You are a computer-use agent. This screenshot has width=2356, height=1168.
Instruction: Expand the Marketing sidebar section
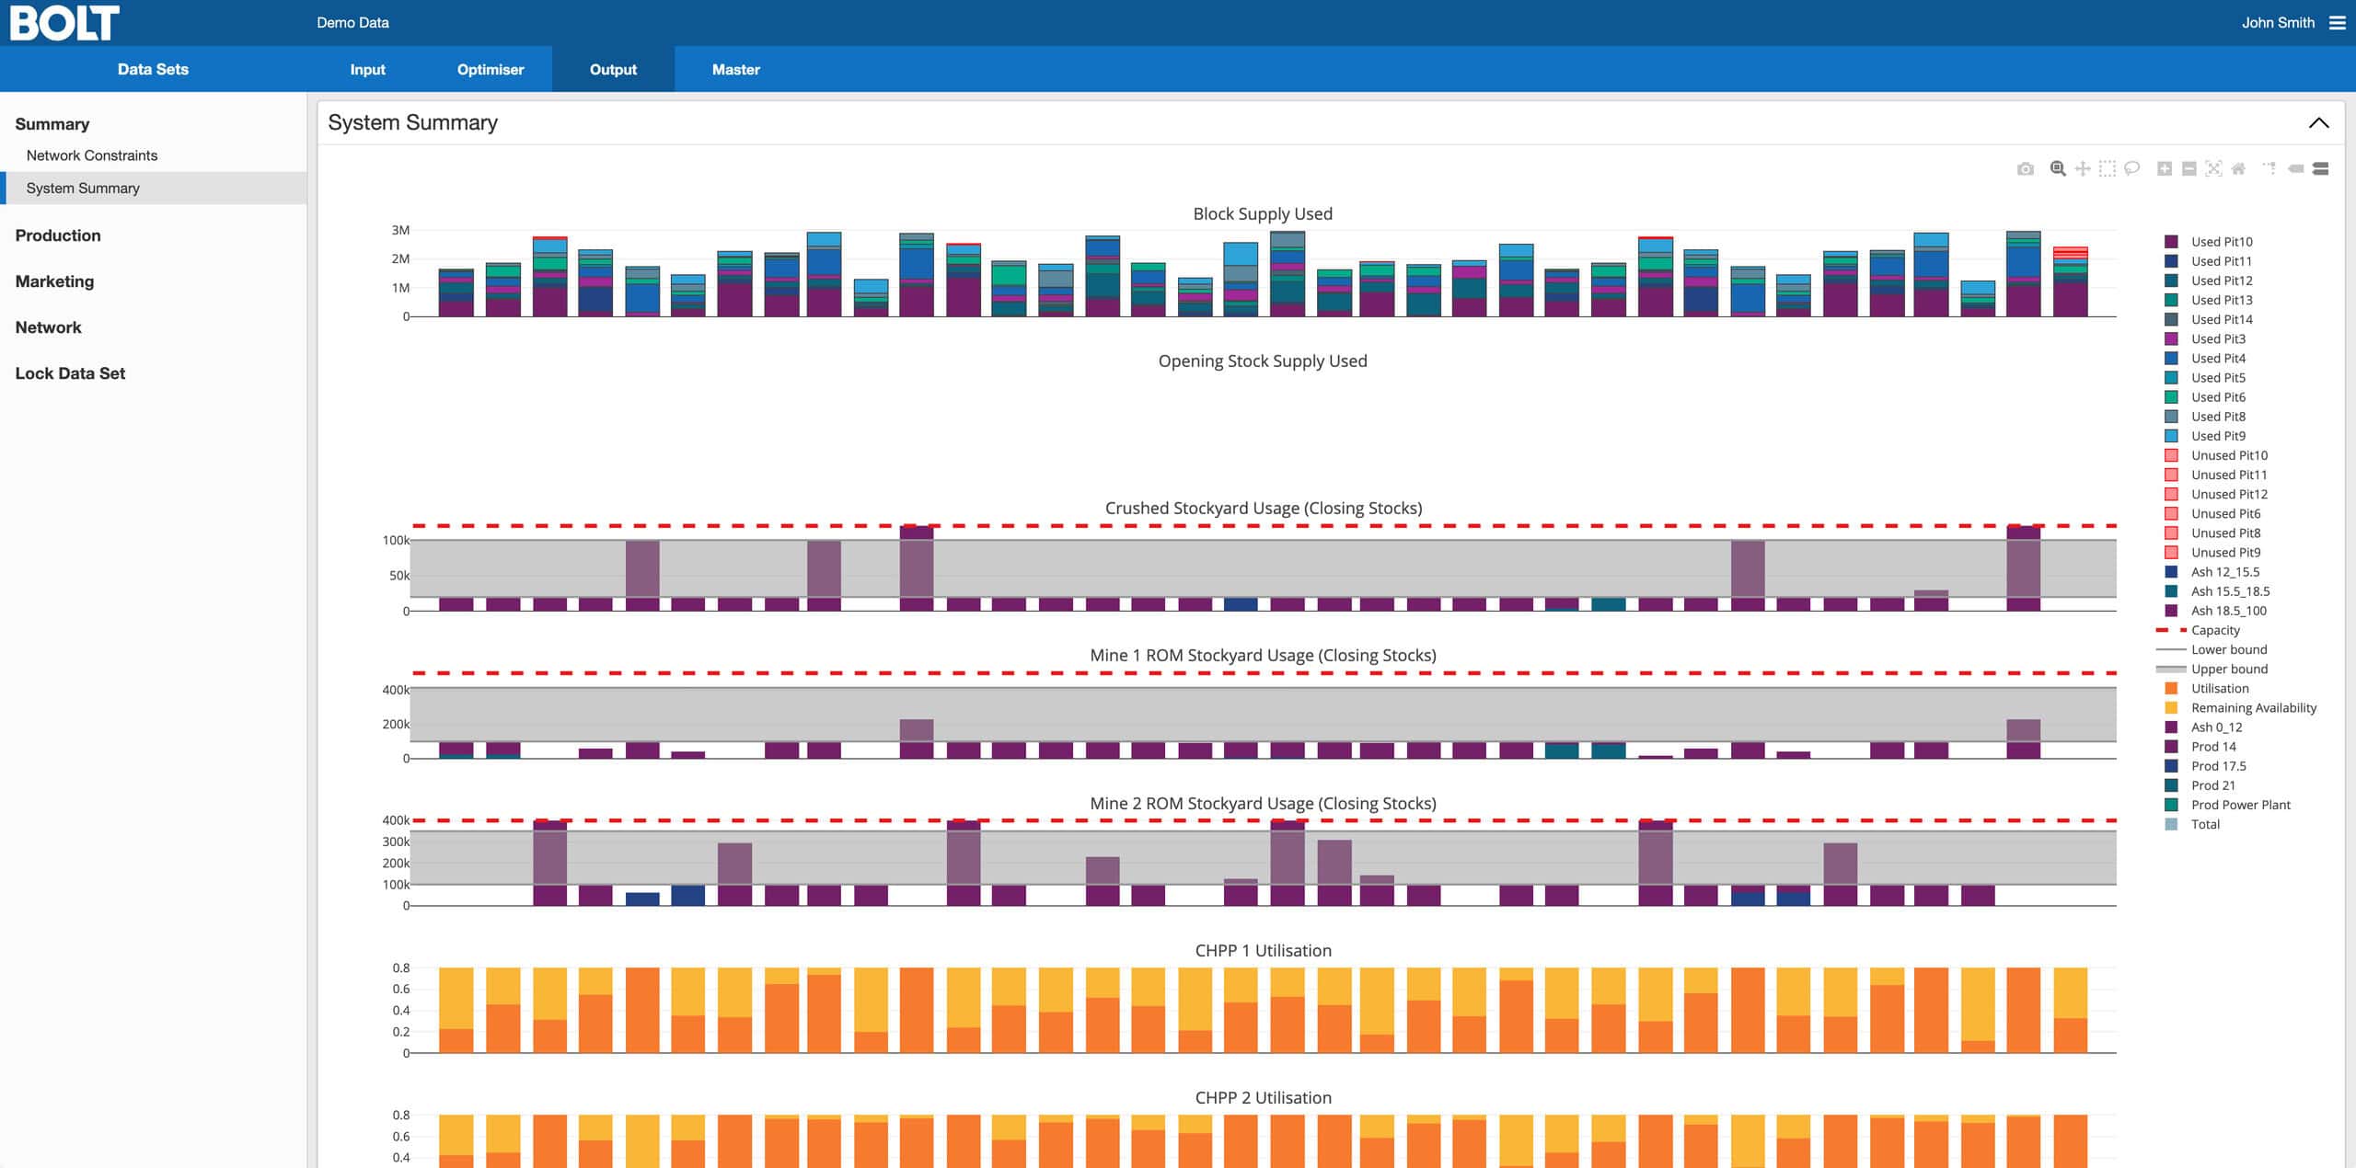pyautogui.click(x=54, y=281)
